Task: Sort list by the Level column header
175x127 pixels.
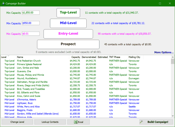Action: 8,57
